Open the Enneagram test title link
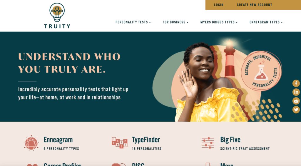The image size is (301, 166). [58, 140]
